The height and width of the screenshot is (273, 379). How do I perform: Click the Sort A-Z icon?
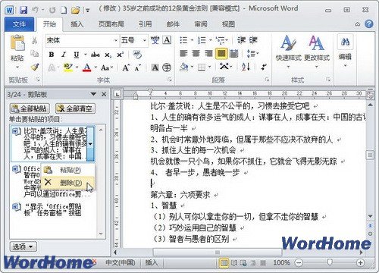pyautogui.click(x=246, y=67)
